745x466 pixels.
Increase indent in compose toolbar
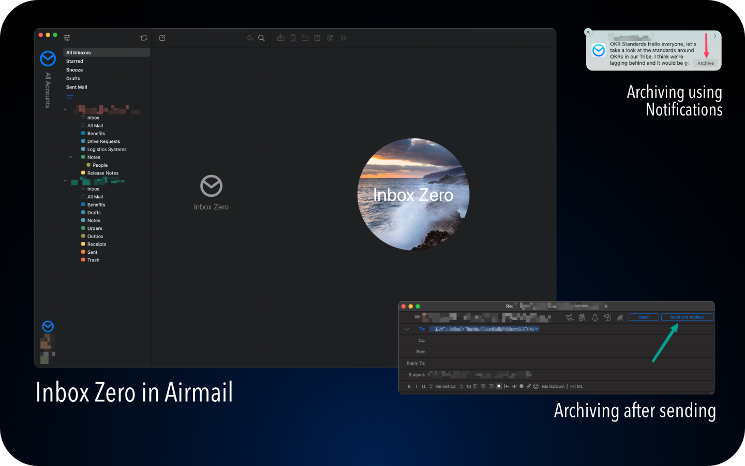coord(514,386)
